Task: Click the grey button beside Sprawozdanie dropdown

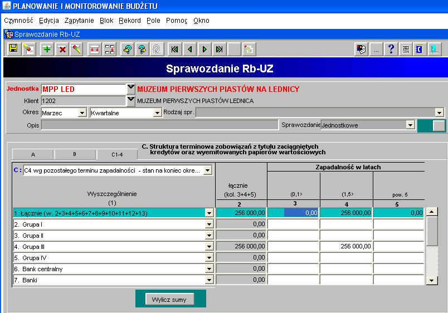Action: (x=439, y=125)
